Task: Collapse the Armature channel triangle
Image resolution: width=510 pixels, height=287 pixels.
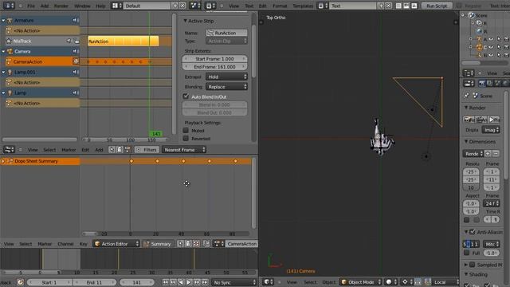Action: (3, 20)
